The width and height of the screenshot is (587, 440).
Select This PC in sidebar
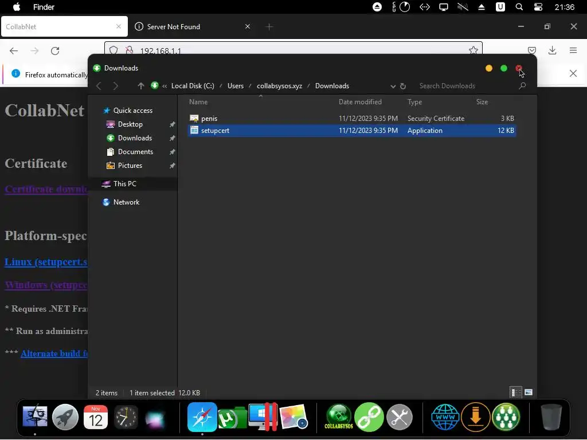[x=124, y=184]
